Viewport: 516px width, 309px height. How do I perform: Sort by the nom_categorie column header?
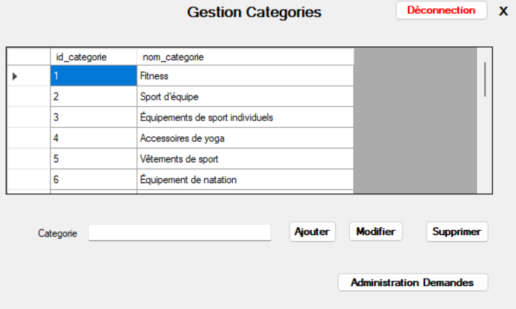[245, 57]
